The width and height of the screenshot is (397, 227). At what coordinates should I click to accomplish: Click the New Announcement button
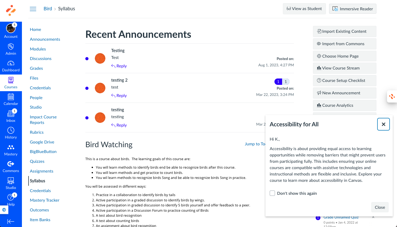(345, 93)
